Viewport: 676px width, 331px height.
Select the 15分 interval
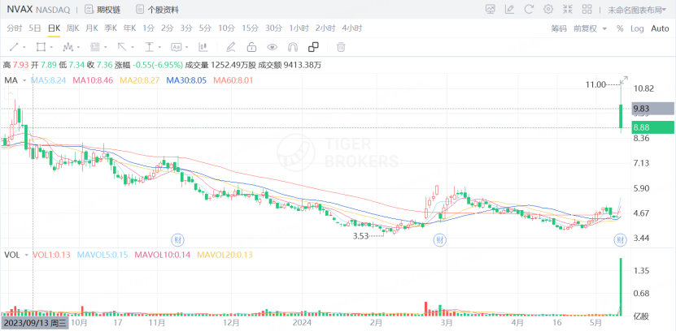tap(250, 28)
